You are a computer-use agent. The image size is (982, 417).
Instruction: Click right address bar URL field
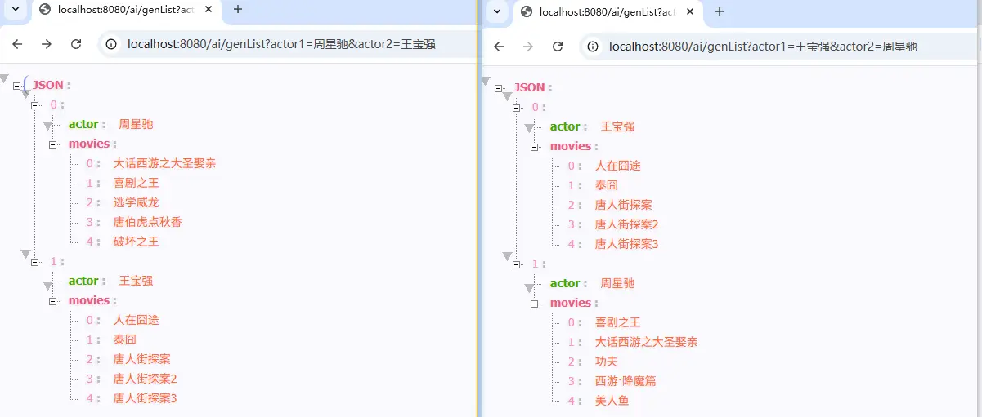(764, 47)
